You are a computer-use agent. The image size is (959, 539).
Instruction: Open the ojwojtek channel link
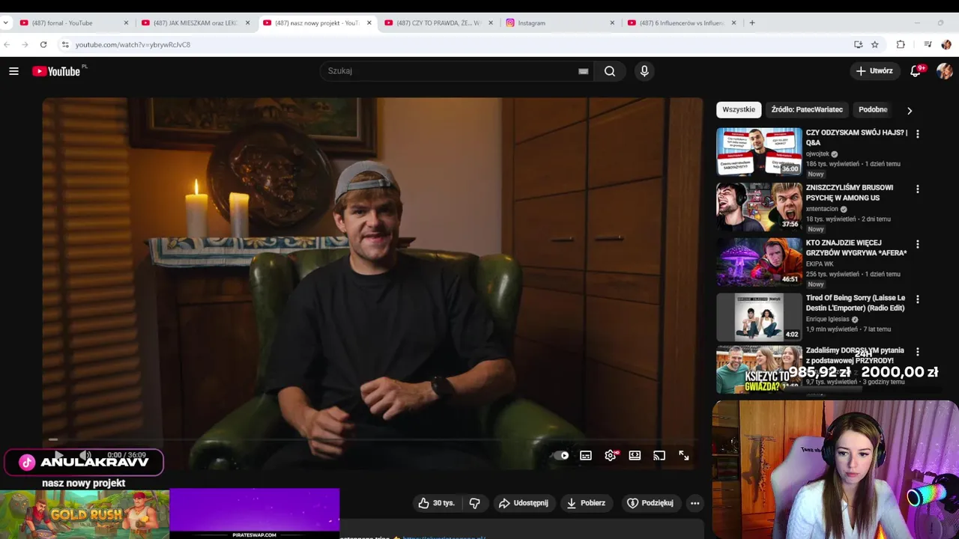click(817, 154)
